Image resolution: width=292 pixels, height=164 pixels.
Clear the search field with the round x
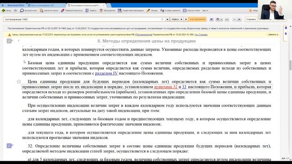[162, 19]
